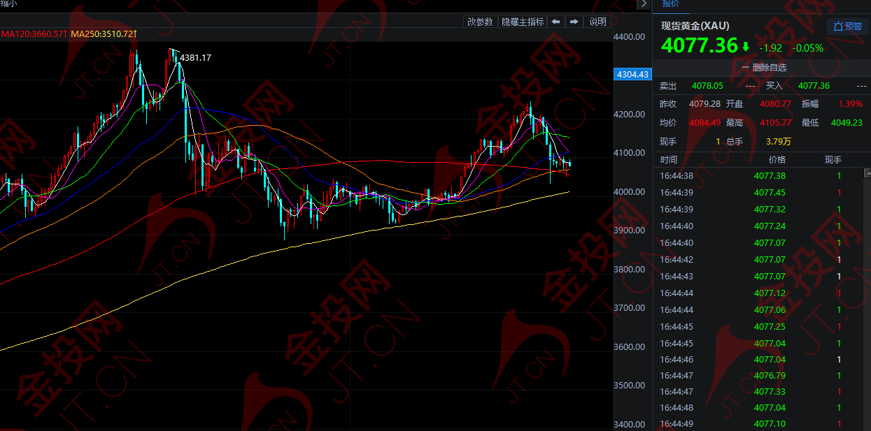Select the MA250 indicator label
This screenshot has height=431, width=871.
pyautogui.click(x=104, y=34)
